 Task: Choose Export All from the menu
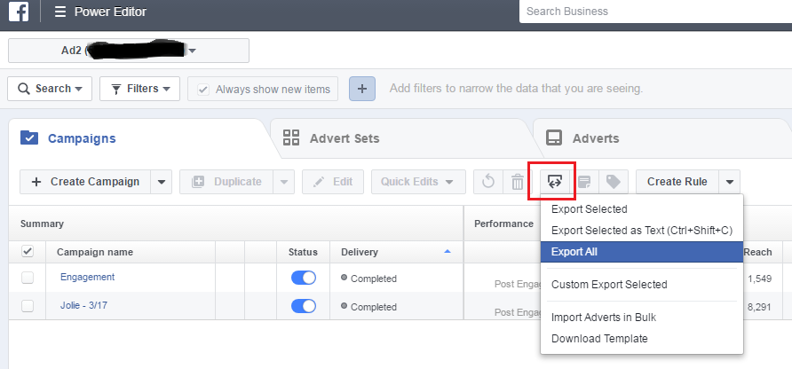[x=641, y=251]
